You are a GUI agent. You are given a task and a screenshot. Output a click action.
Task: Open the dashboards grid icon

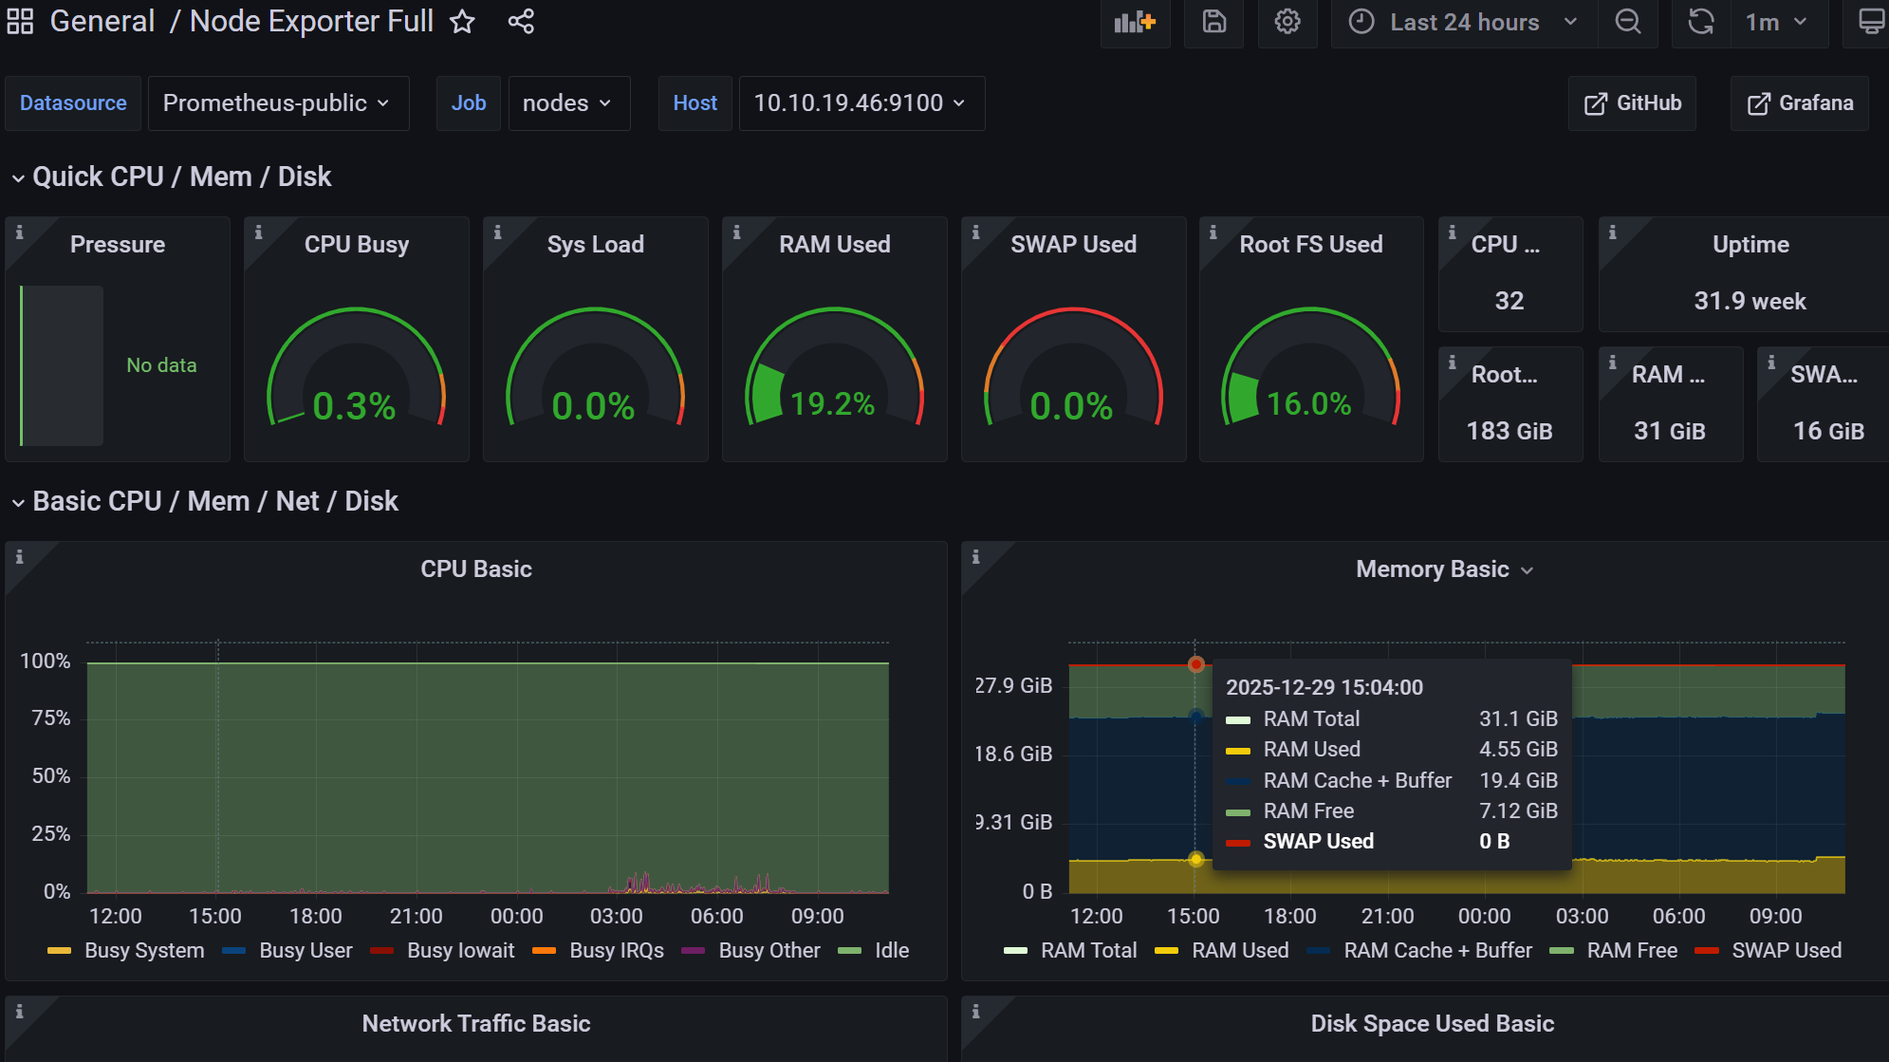(20, 22)
